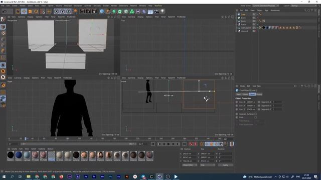Screen dimensions: 321x180
Task: Toggle Rotation keyframe recording icon
Action: 216,144
